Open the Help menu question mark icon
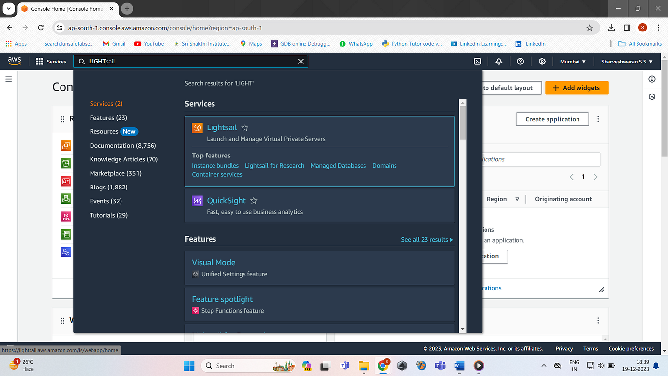Image resolution: width=668 pixels, height=376 pixels. [520, 61]
